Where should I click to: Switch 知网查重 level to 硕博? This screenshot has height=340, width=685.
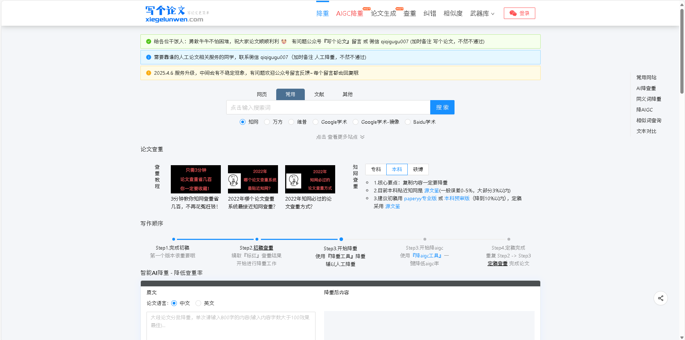click(x=418, y=169)
